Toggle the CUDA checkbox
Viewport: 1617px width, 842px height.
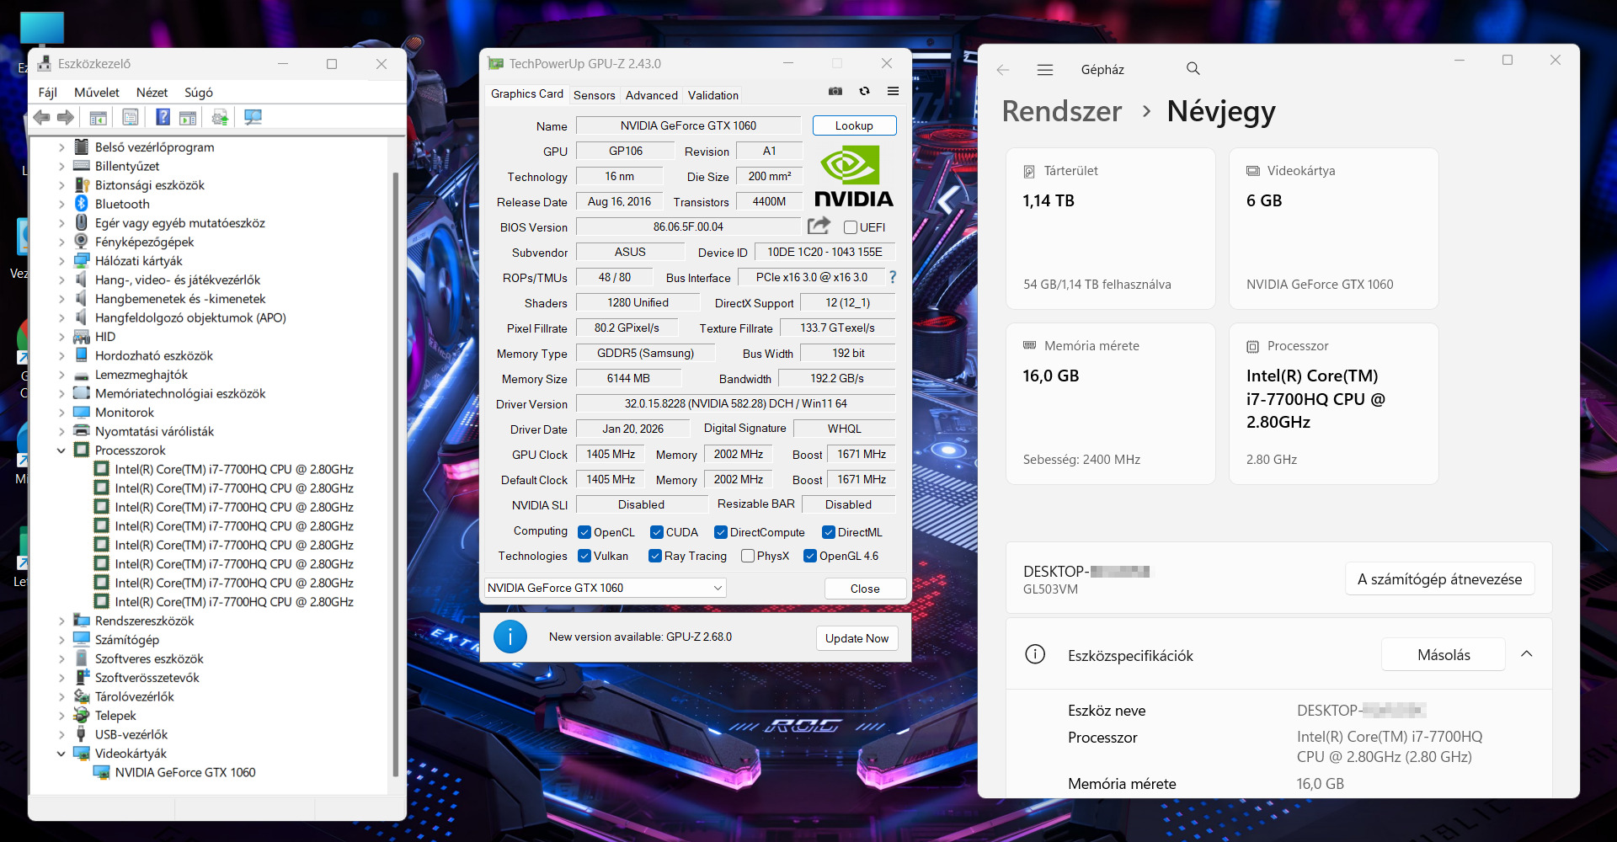(657, 532)
